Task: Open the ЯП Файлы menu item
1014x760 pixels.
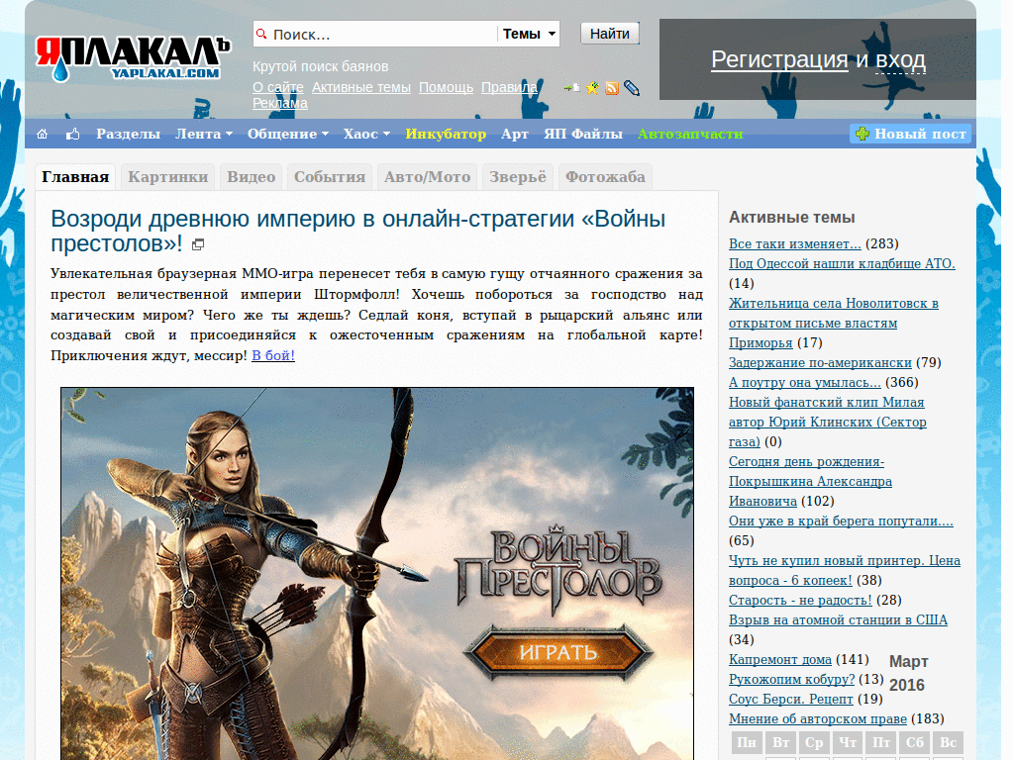Action: (x=582, y=134)
